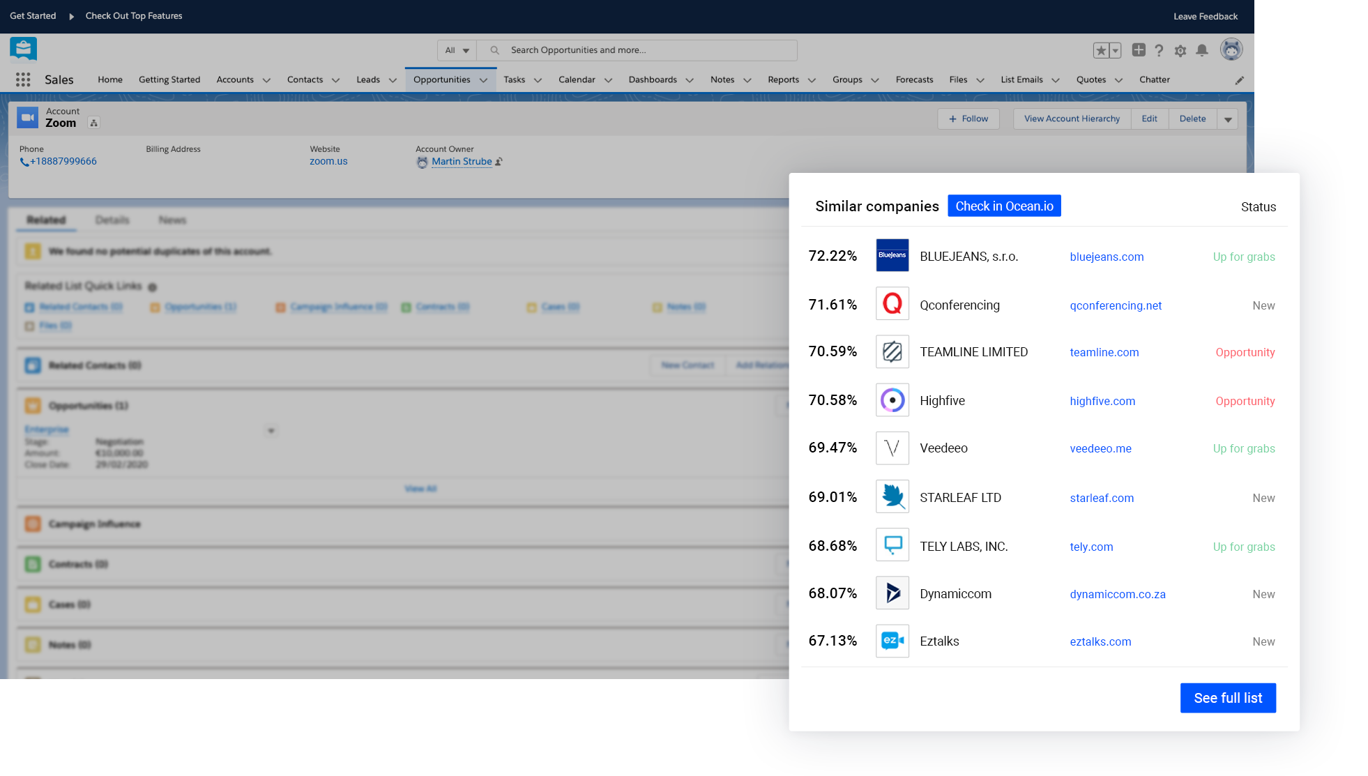The width and height of the screenshot is (1368, 776).
Task: Click the global actions plus icon
Action: 1139,50
